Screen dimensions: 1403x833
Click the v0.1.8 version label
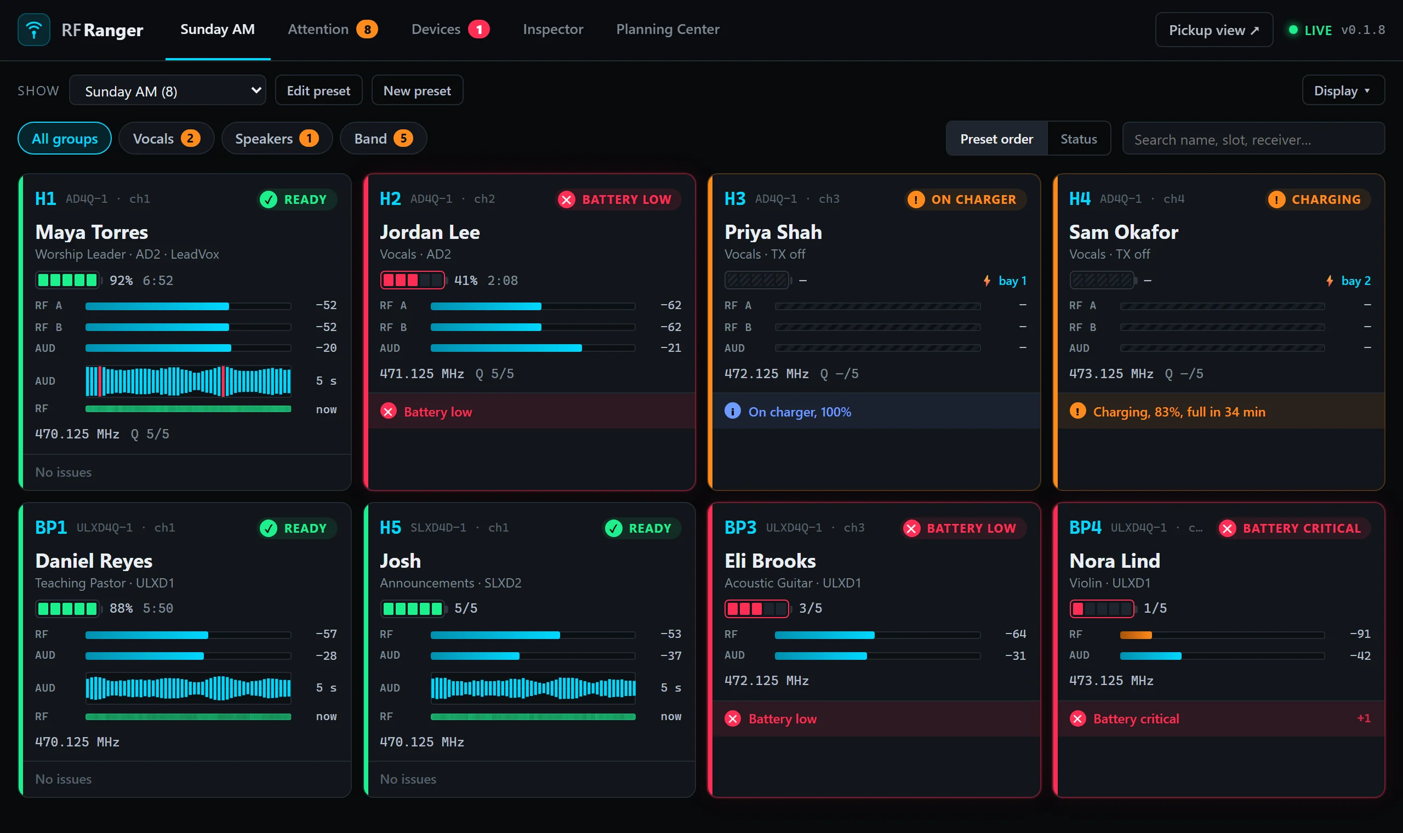[x=1362, y=30]
